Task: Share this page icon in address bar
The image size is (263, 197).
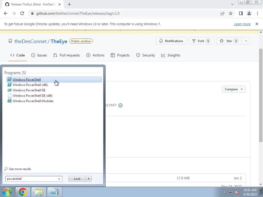Action: tap(222, 13)
